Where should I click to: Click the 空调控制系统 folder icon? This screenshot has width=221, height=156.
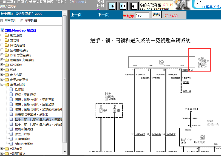point(7,50)
